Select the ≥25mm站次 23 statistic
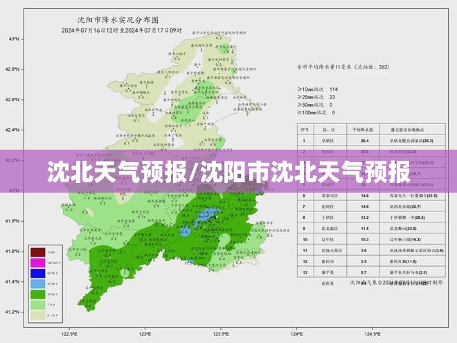The image size is (457, 343). click(x=316, y=97)
